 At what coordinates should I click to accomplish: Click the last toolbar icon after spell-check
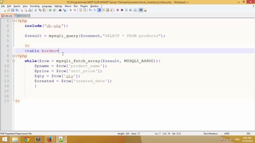145,10
